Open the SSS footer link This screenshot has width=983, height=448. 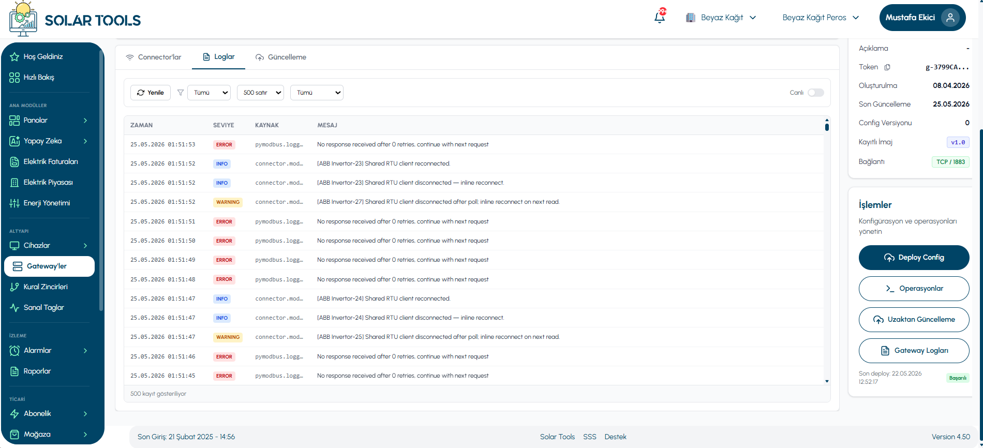click(x=590, y=437)
